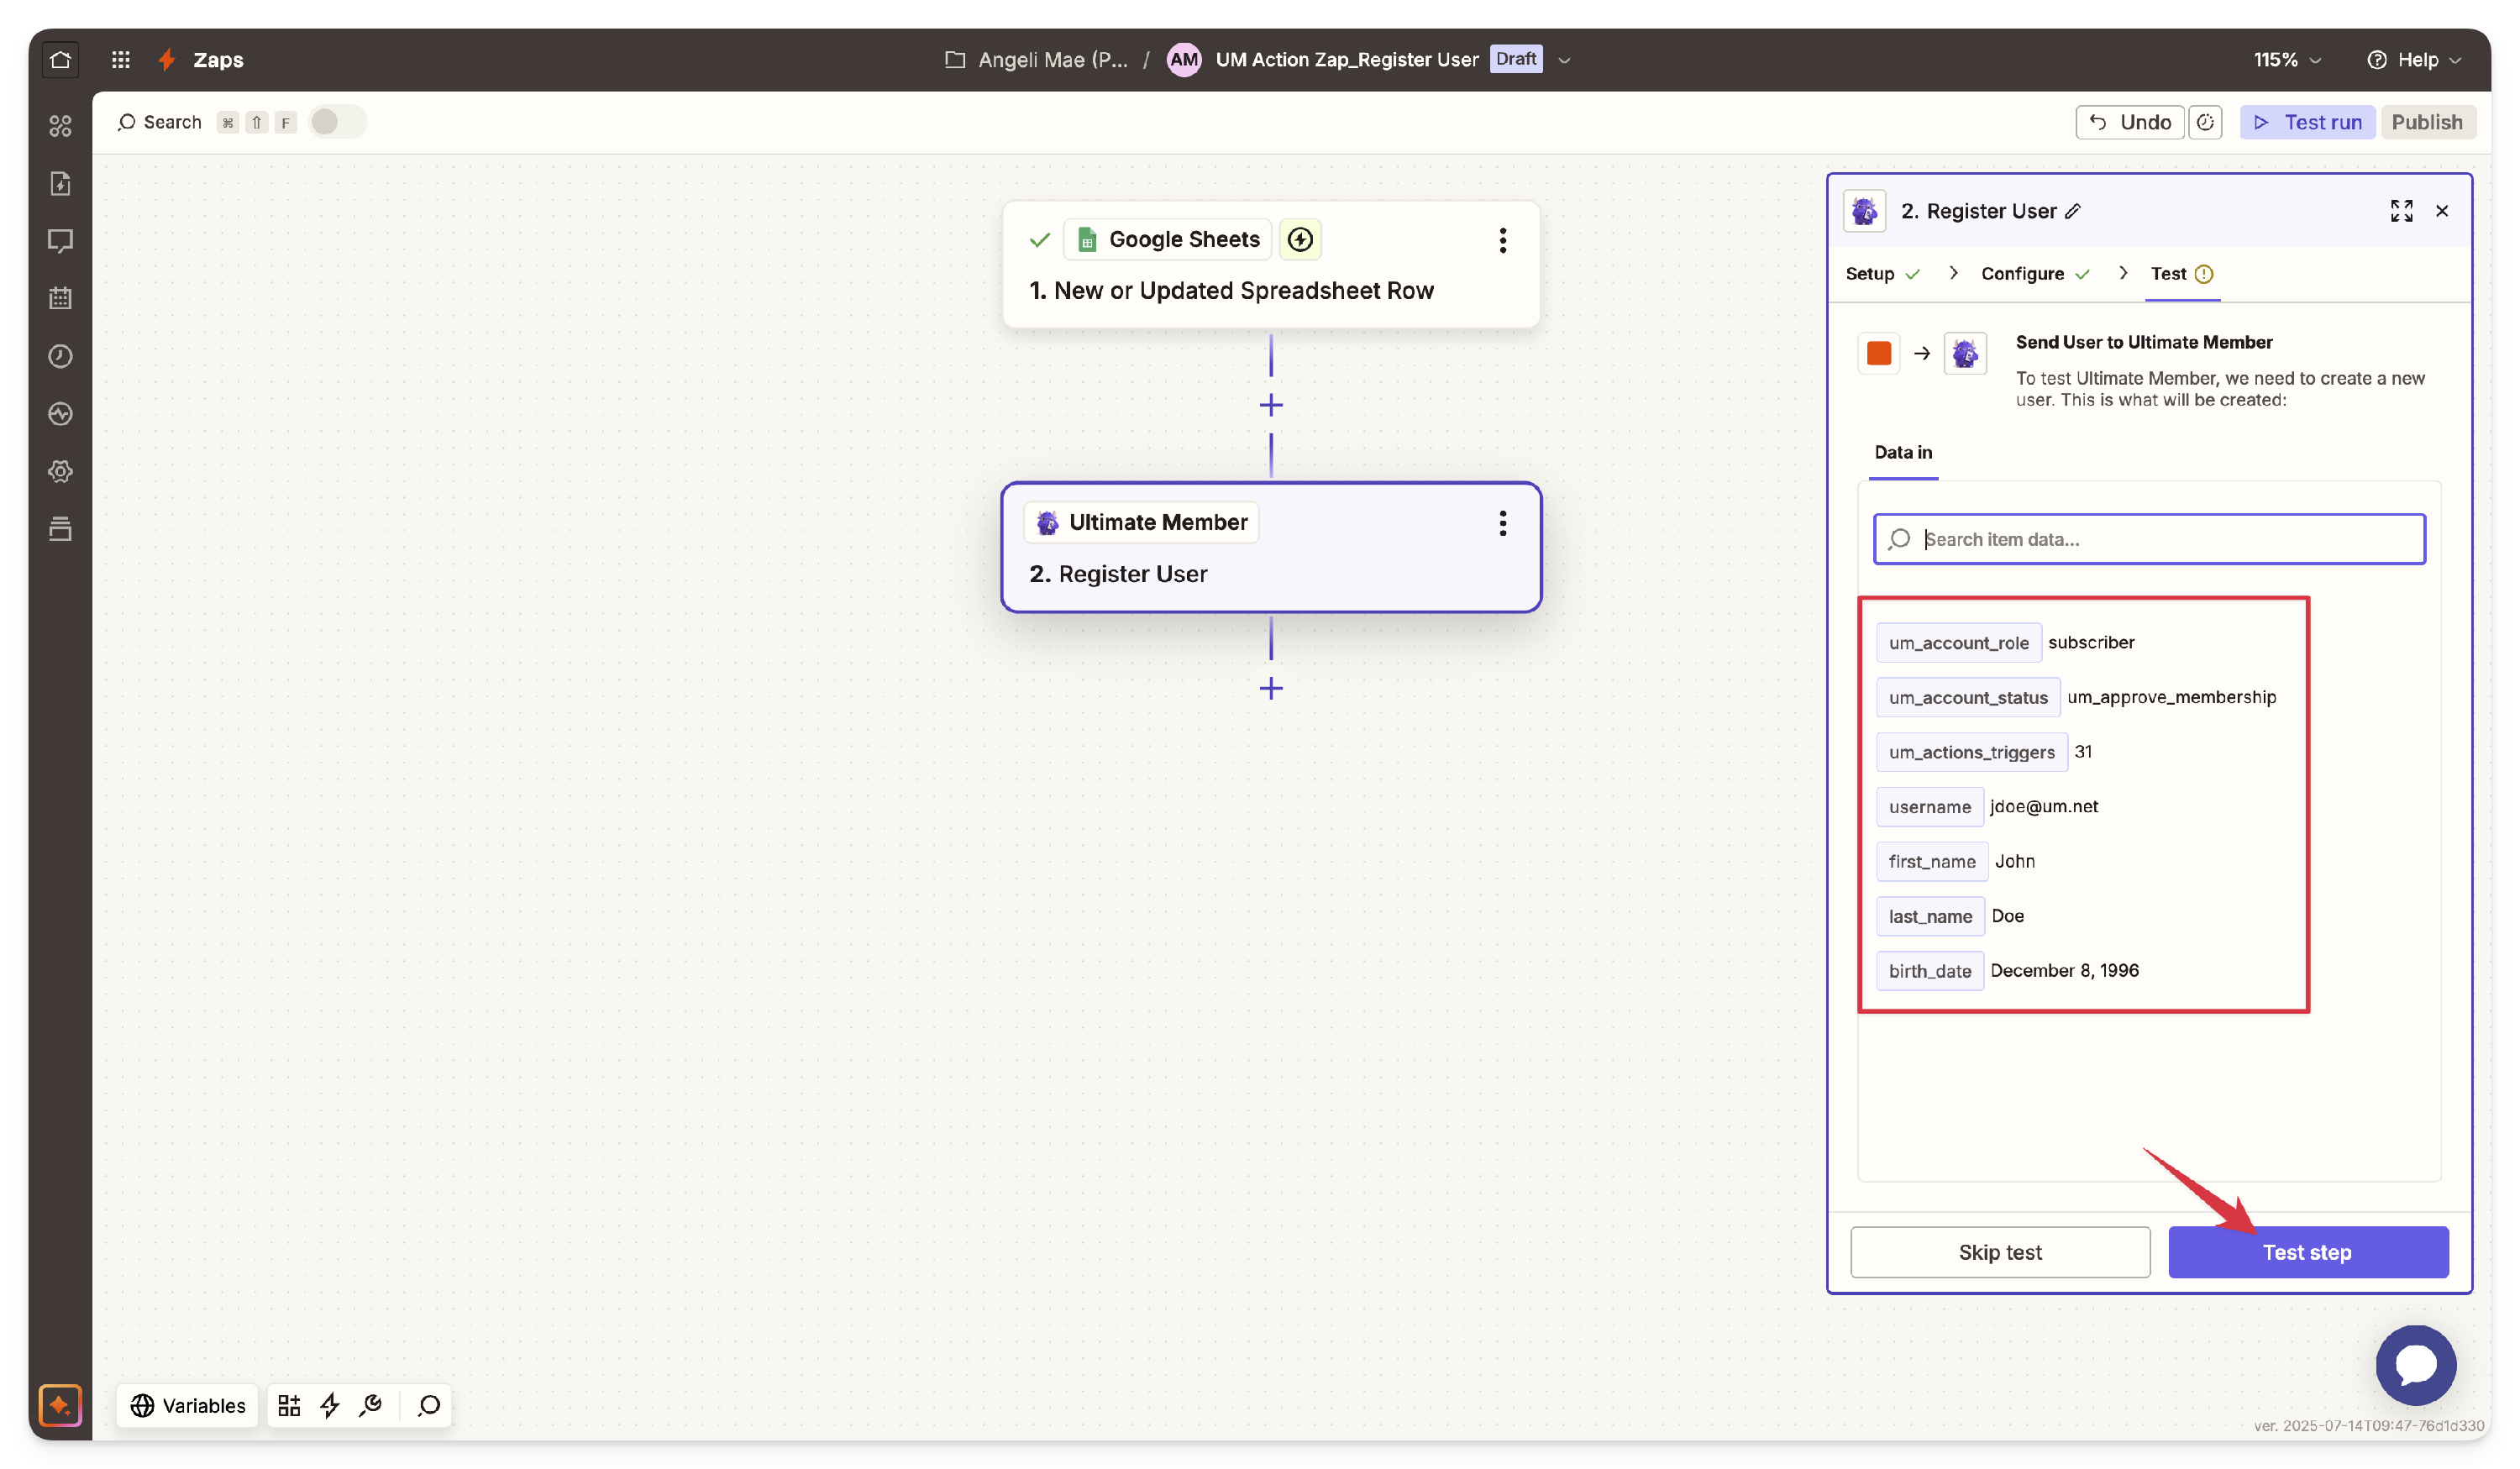
Task: Click the Publish button
Action: tap(2426, 122)
